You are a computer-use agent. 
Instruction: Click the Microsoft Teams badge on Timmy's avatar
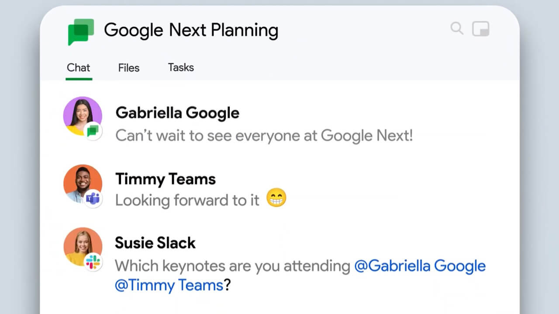coord(93,199)
